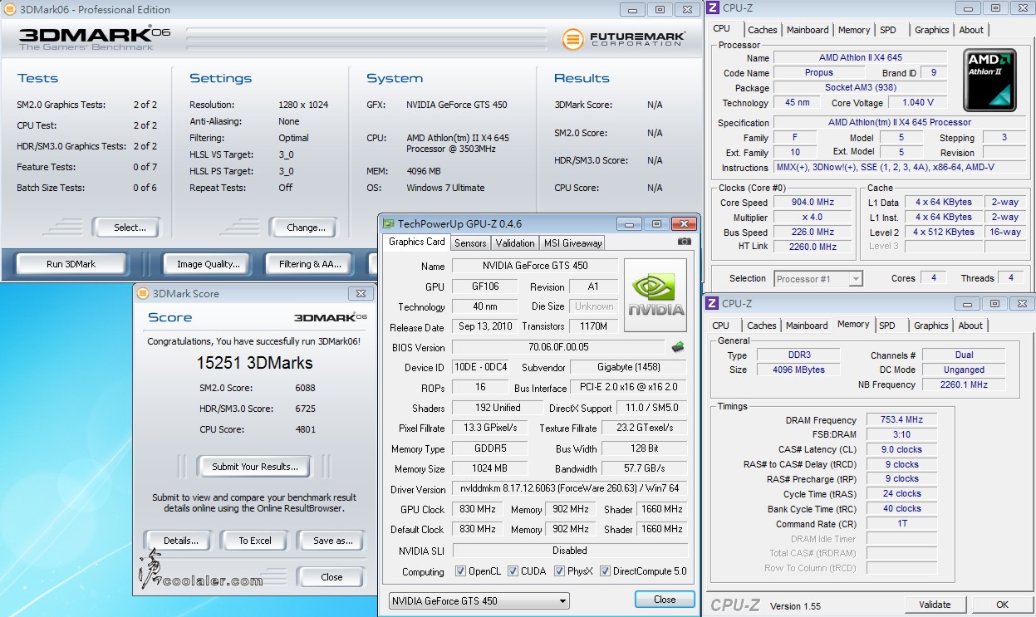Click the OK button in CPU-Z
The height and width of the screenshot is (617, 1036).
[x=1003, y=605]
